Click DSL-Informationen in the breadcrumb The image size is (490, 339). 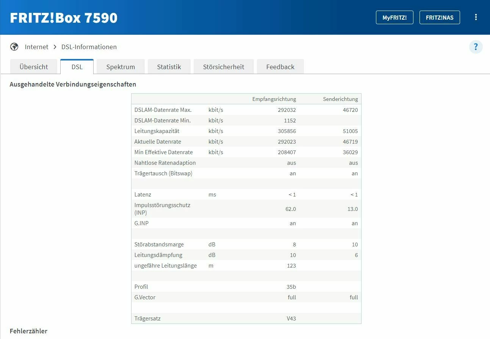(89, 47)
